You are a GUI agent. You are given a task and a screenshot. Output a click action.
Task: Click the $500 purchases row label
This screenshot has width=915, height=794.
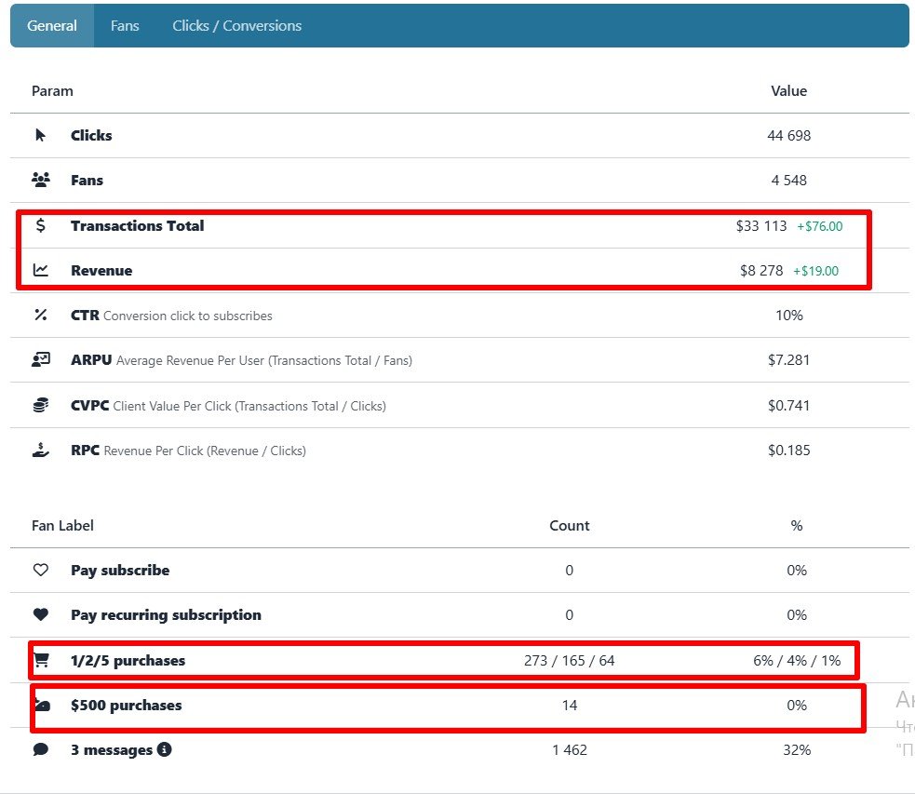tap(126, 705)
